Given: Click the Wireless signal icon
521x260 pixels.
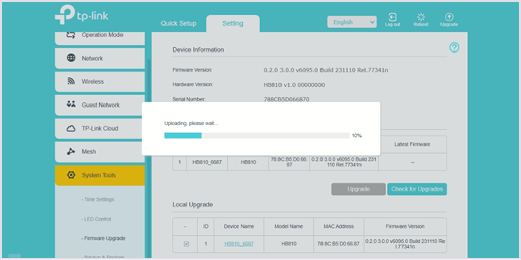Looking at the screenshot, I should (71, 81).
